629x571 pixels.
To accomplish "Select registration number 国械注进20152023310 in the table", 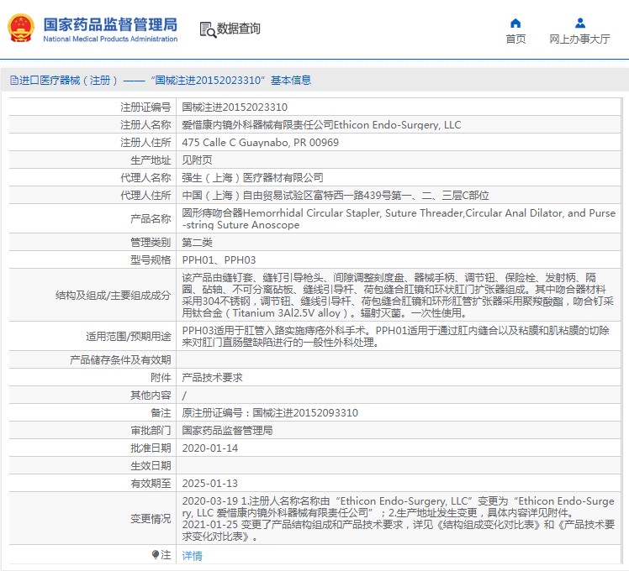I will click(x=235, y=107).
